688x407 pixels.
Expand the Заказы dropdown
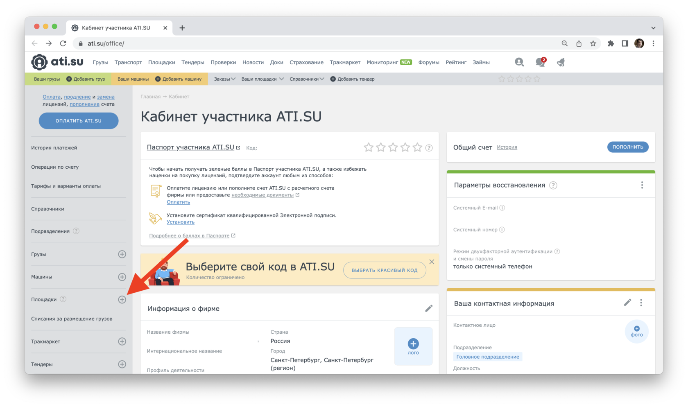(224, 79)
